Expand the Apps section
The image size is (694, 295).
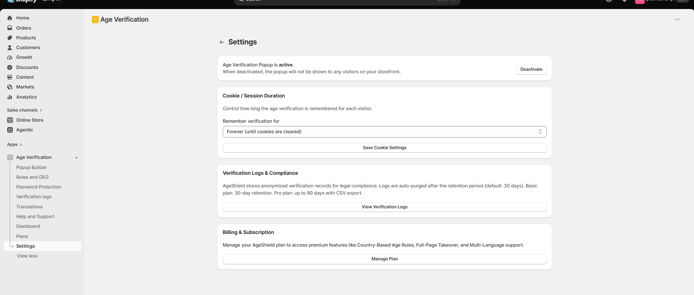14,144
